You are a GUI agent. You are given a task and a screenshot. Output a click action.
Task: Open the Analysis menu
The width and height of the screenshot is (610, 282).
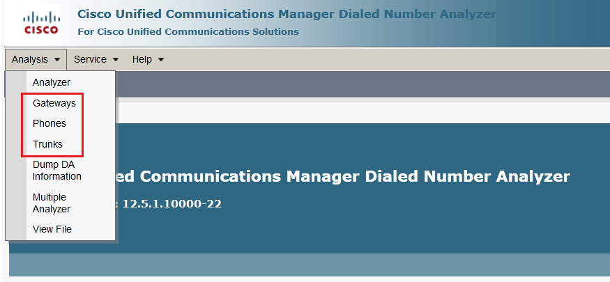click(36, 59)
